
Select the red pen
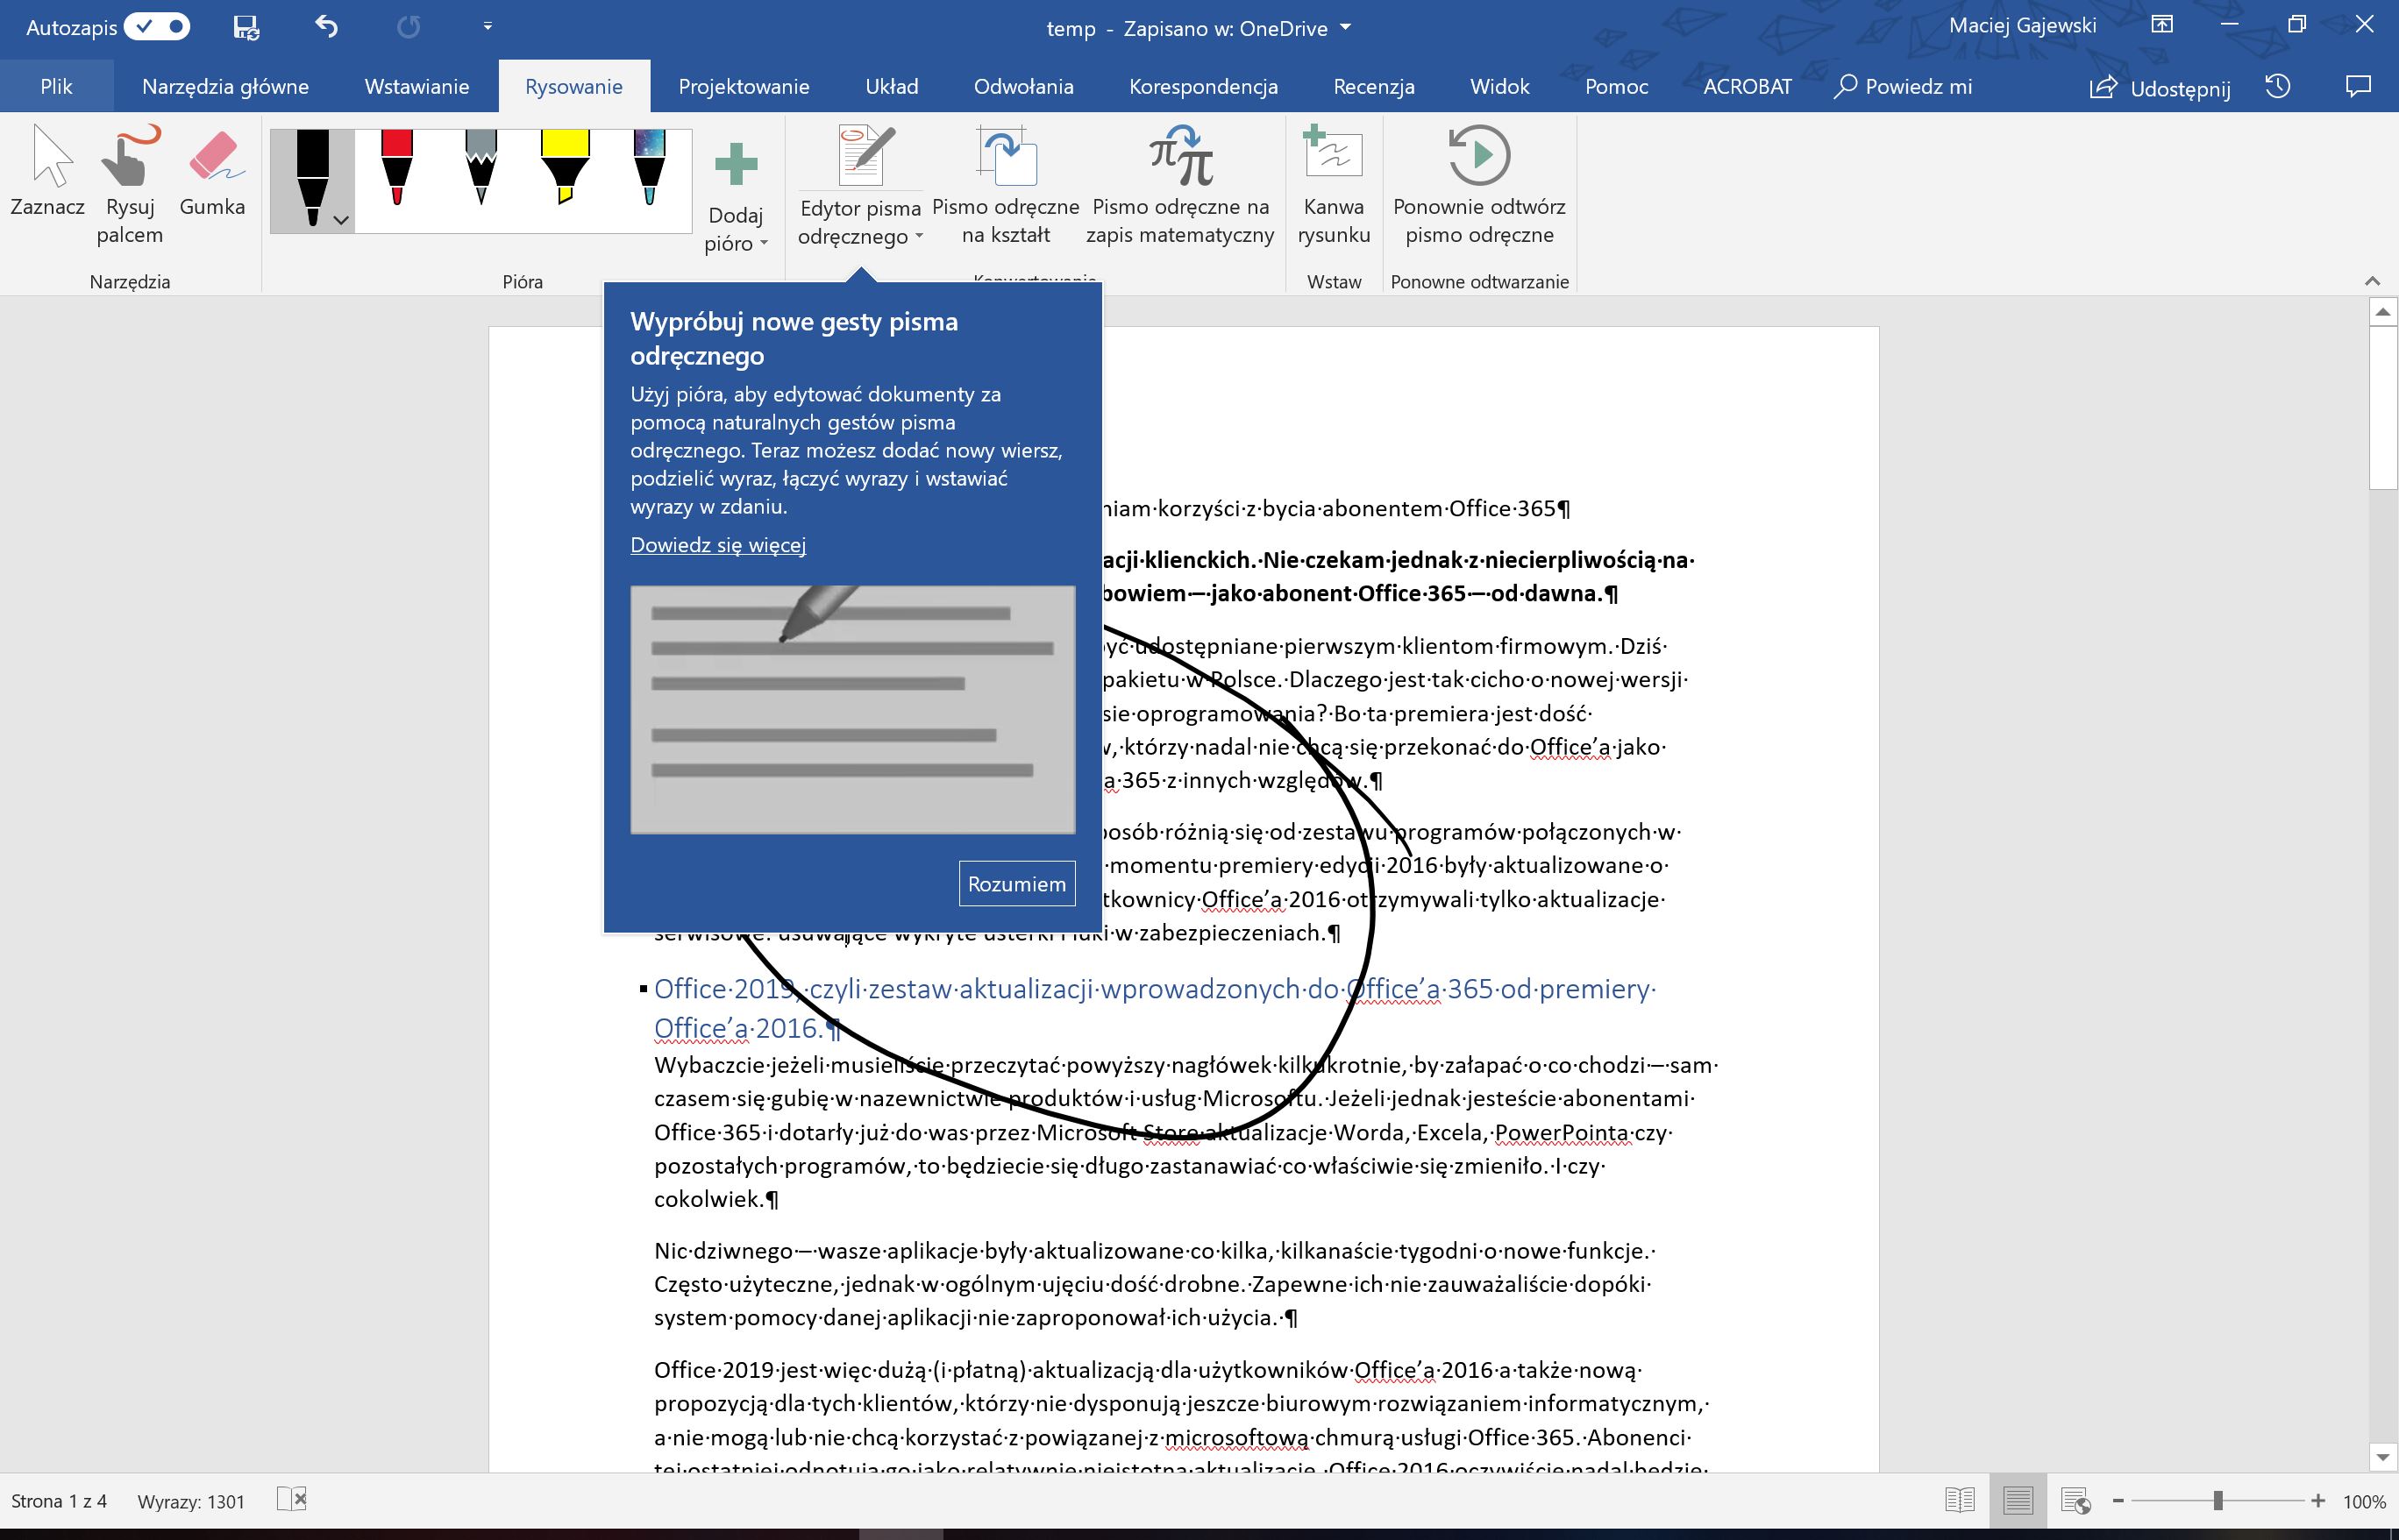pos(397,167)
